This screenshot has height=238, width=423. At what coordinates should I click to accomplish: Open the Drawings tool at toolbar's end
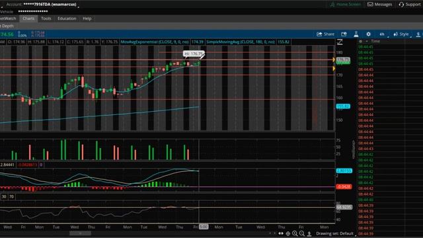click(x=418, y=34)
